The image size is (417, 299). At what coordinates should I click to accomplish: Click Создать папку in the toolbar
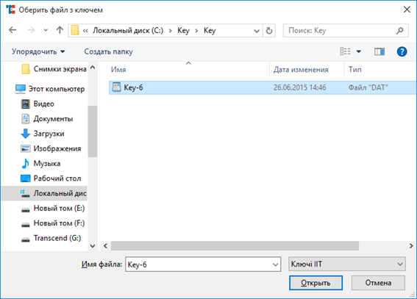coord(109,51)
